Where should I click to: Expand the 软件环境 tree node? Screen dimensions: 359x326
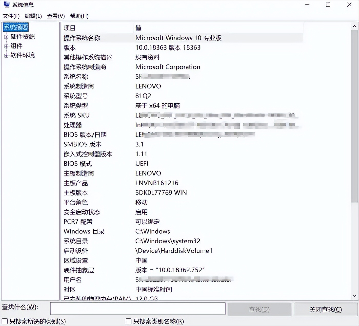coord(6,55)
